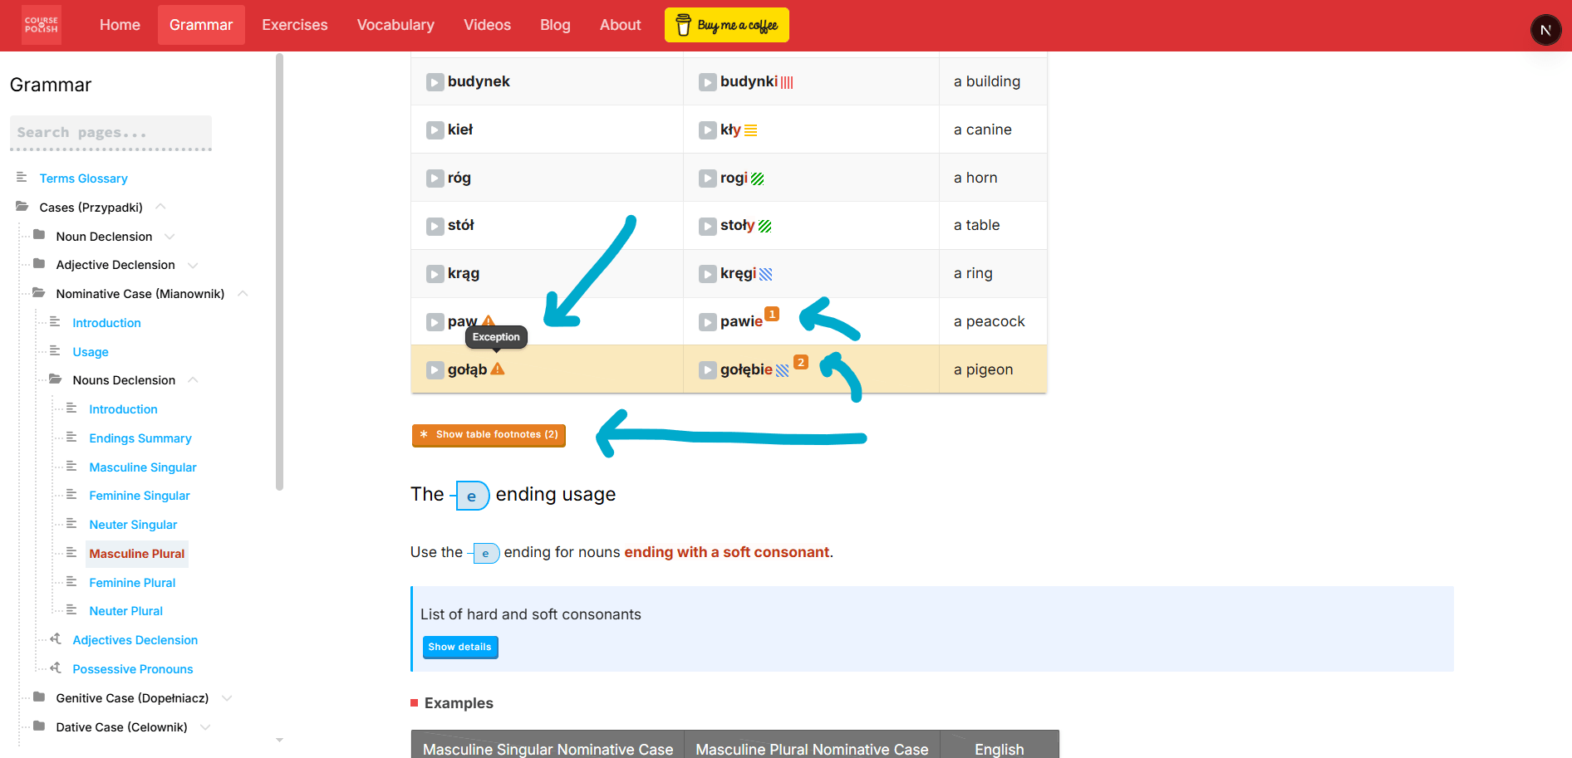
Task: Show details for hard and soft consonants
Action: pyautogui.click(x=459, y=647)
